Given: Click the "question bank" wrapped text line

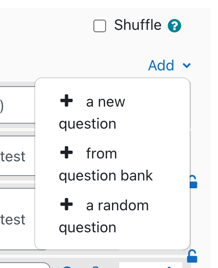Looking at the screenshot, I should click(x=106, y=176).
